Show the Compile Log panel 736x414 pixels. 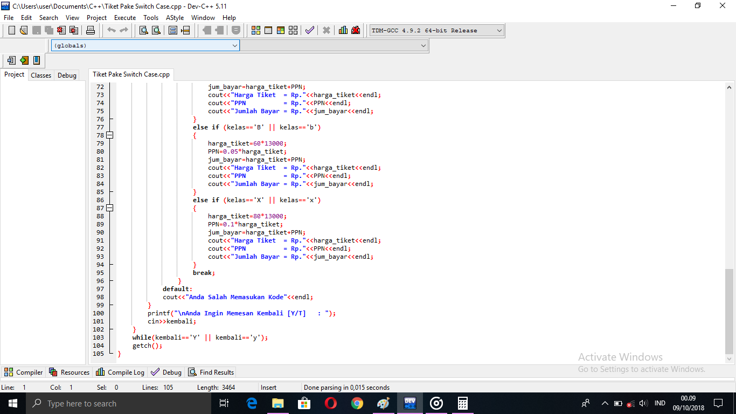(120, 372)
